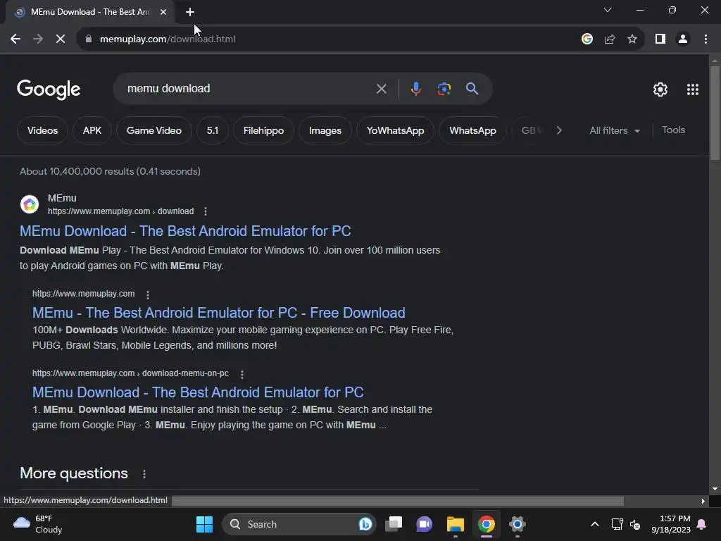Click the Google icon in address bar

coord(587,39)
